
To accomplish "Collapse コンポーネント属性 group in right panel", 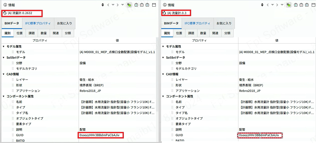I will pyautogui.click(x=163, y=96).
